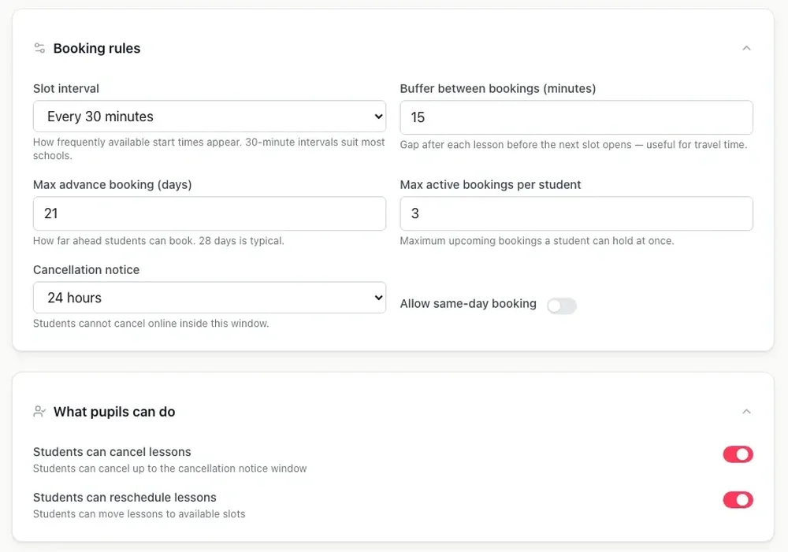Click the Cancellation notice label

click(x=87, y=270)
